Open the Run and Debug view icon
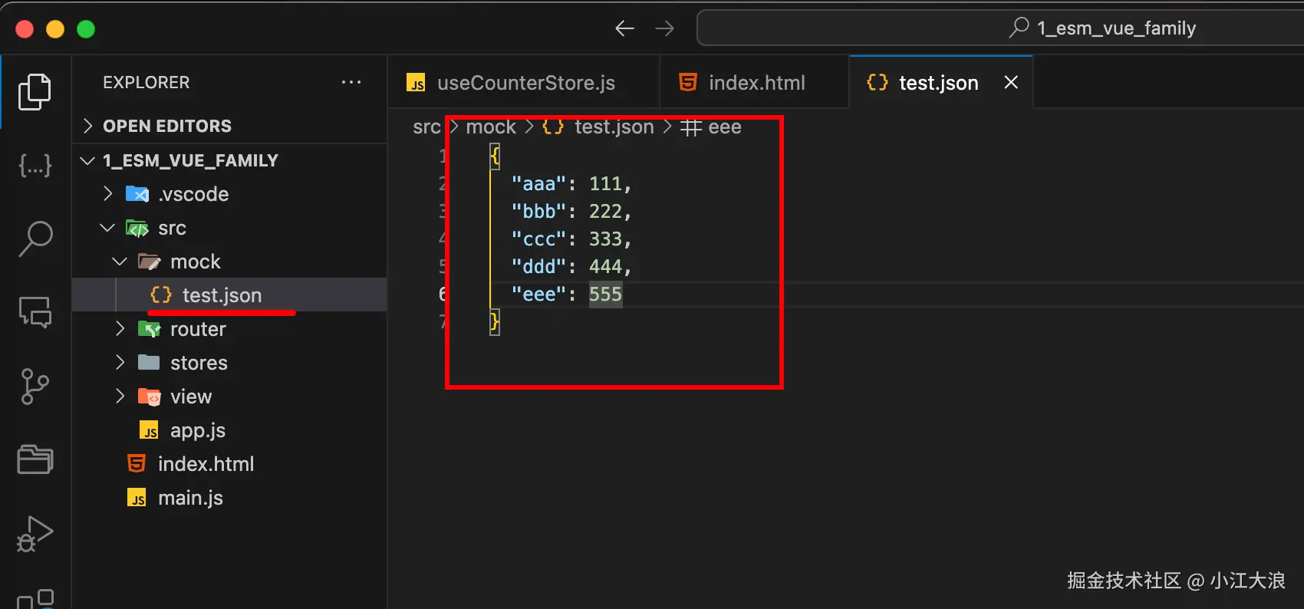Screen dimensions: 1304x609 [x=35, y=534]
